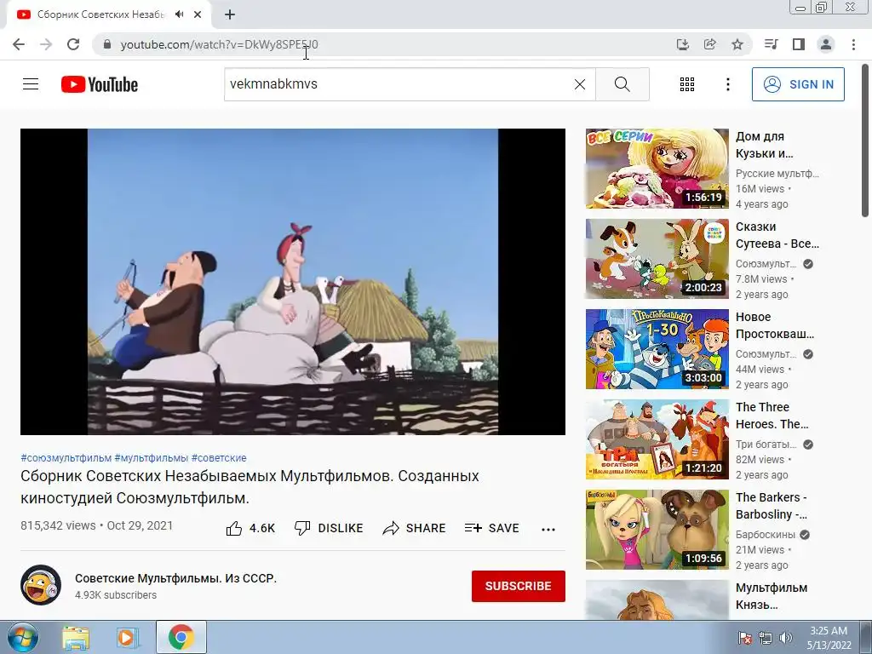The image size is (872, 654).
Task: Open the Сказки Сутеева video thumbnail
Action: pos(657,259)
